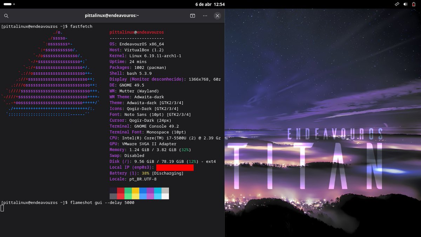Open the Console three-dots main menu
The height and width of the screenshot is (237, 421).
click(x=205, y=16)
